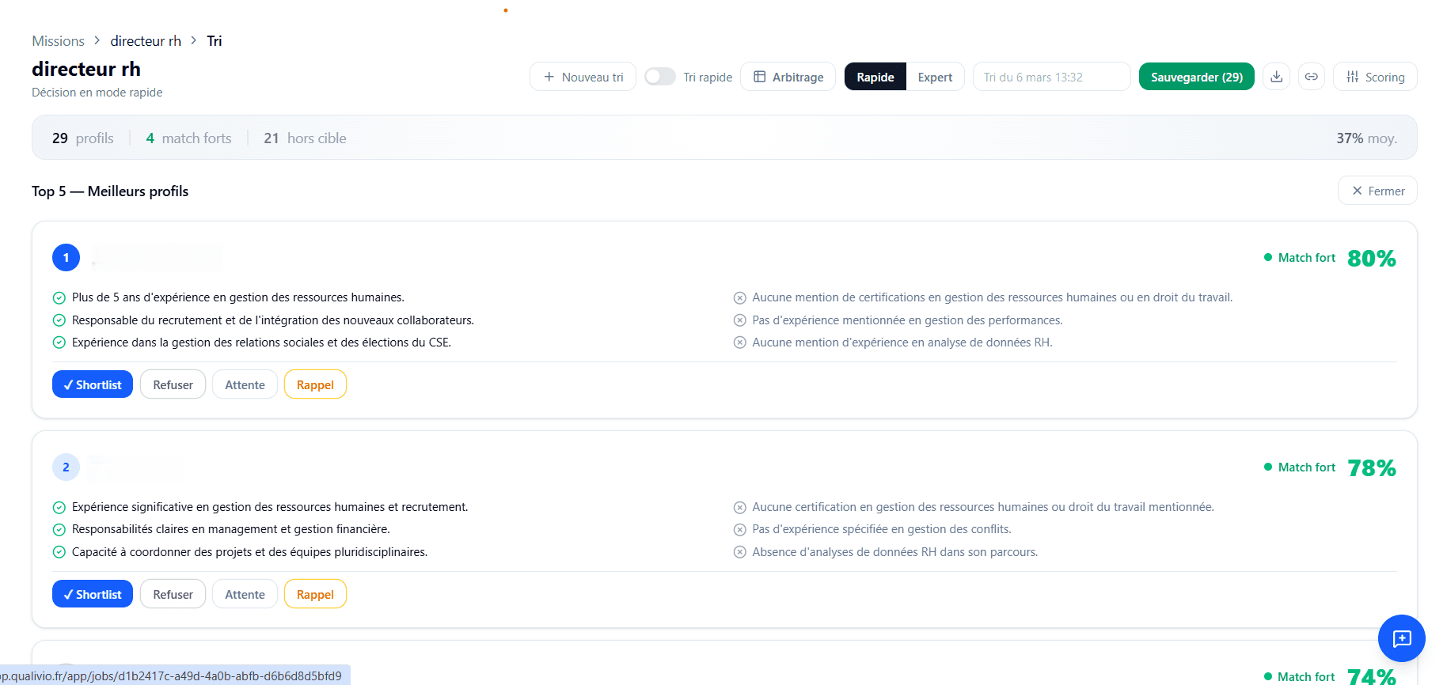Open the Arbitrage view
This screenshot has height=685, width=1447.
[788, 77]
